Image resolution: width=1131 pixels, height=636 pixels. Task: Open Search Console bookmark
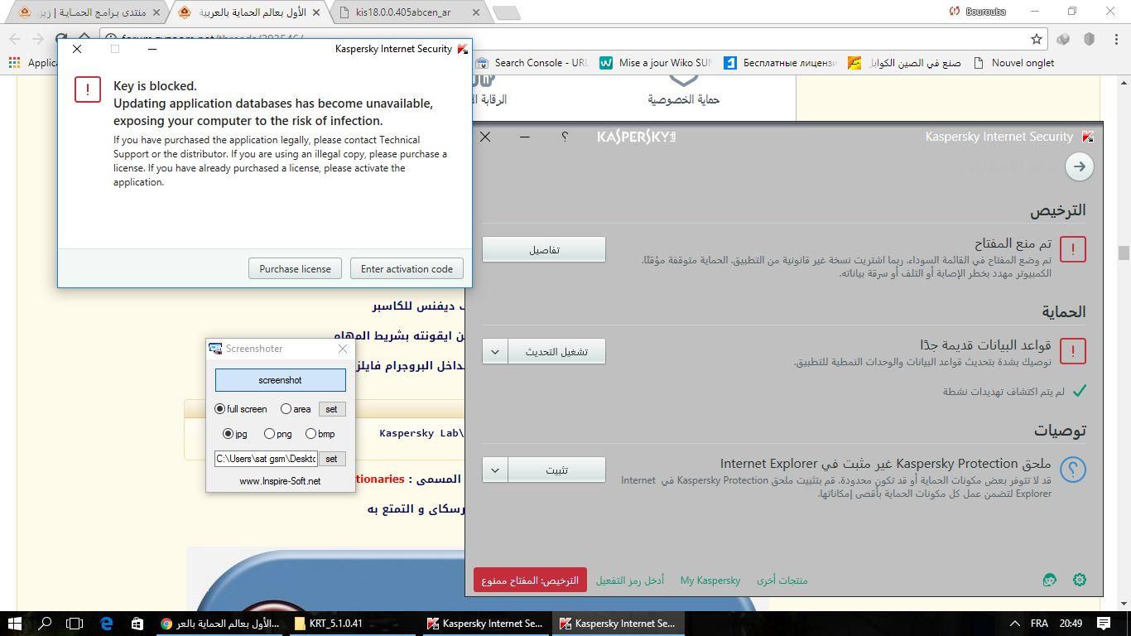(532, 63)
